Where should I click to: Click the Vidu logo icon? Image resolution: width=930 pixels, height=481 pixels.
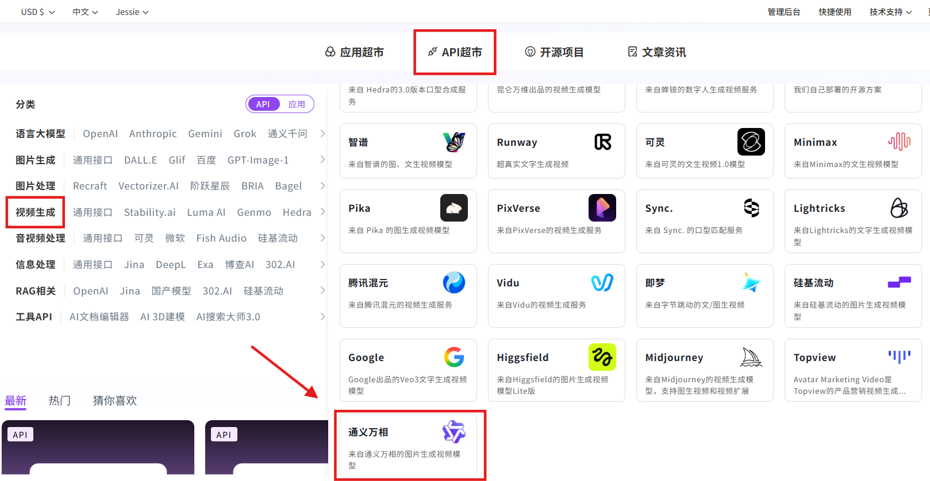(602, 282)
